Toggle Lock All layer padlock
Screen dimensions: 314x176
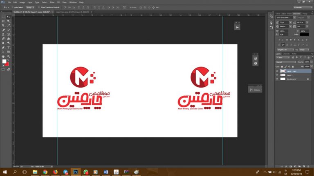tap(293, 67)
